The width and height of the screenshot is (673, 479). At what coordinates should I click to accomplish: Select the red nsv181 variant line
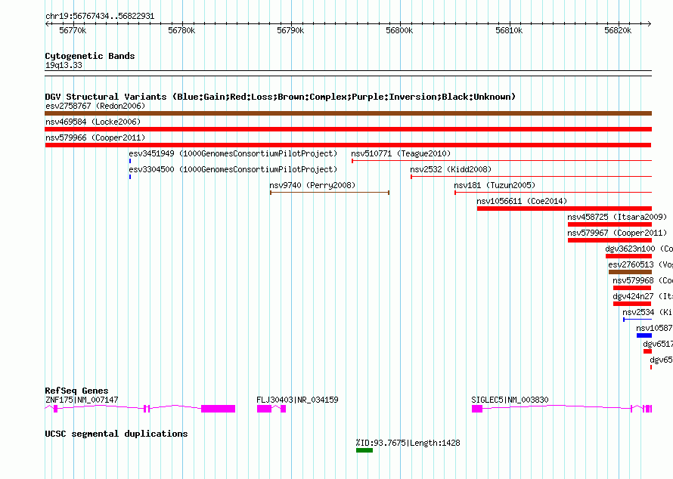554,193
